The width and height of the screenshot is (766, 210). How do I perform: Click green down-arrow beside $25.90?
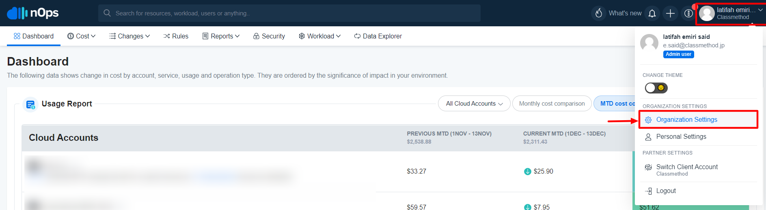tap(527, 172)
